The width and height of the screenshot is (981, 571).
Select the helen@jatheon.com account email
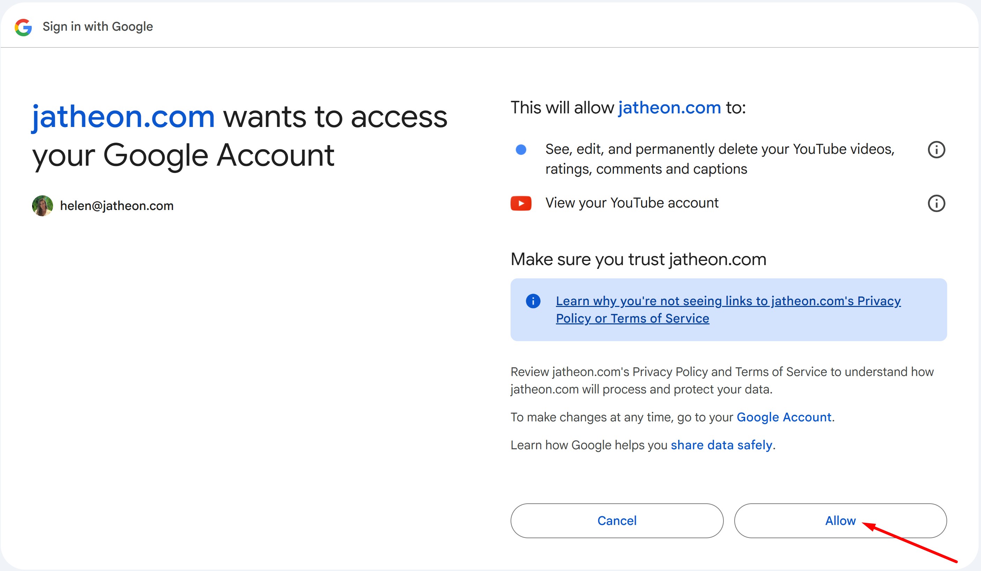117,205
